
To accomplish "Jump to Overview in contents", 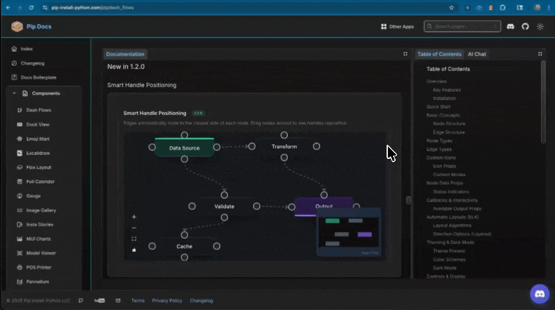I will [436, 81].
